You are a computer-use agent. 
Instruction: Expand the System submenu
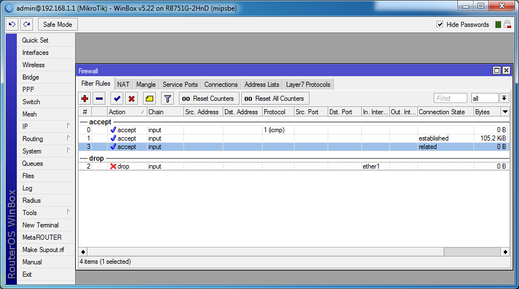tap(68, 150)
